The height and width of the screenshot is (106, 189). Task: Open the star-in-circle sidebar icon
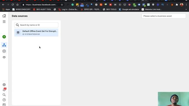click(4, 51)
